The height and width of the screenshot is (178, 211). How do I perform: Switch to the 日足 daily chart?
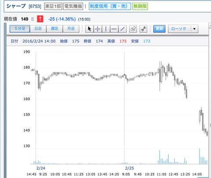38,29
